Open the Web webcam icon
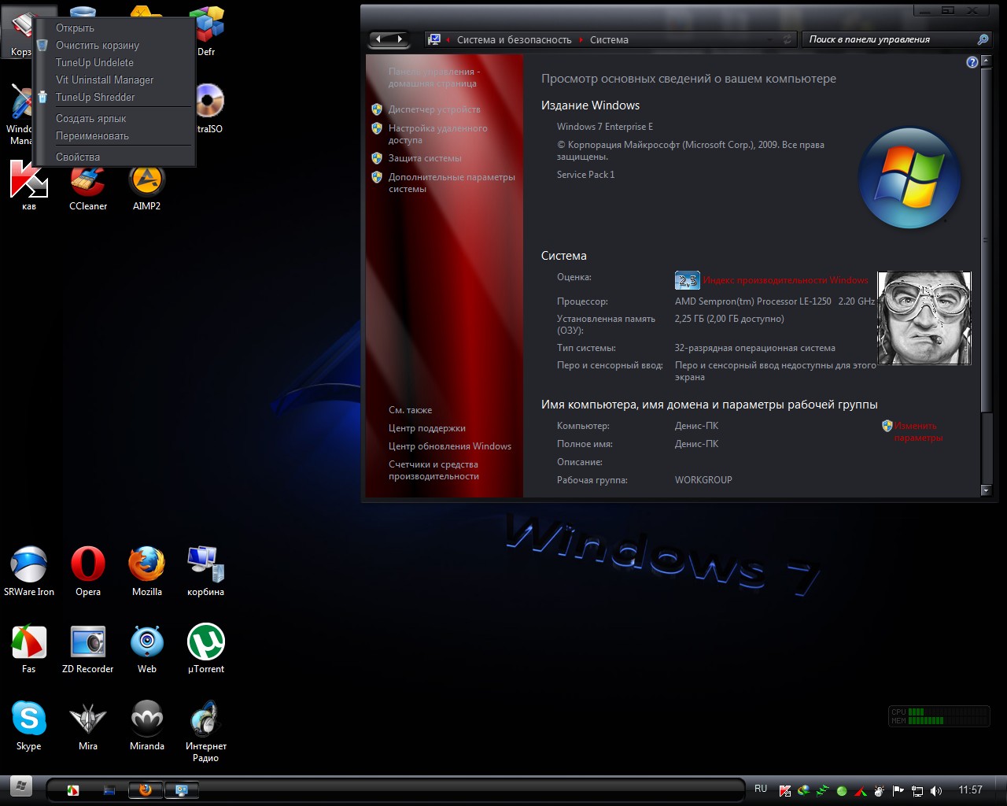1007x806 pixels. 147,649
